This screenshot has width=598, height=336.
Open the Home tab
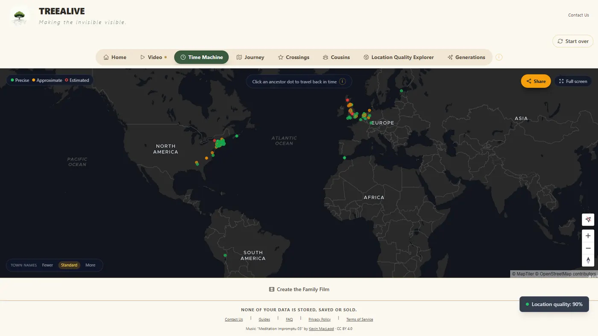[115, 57]
